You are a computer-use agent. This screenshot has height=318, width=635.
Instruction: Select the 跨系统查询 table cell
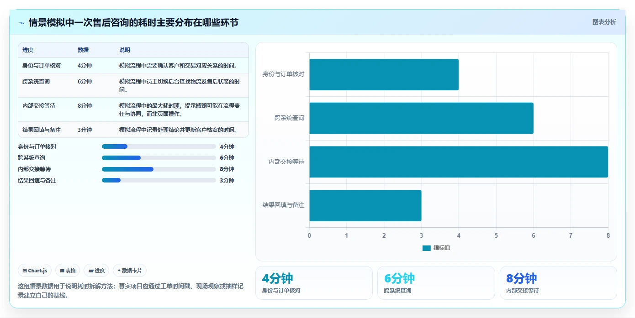(x=36, y=82)
